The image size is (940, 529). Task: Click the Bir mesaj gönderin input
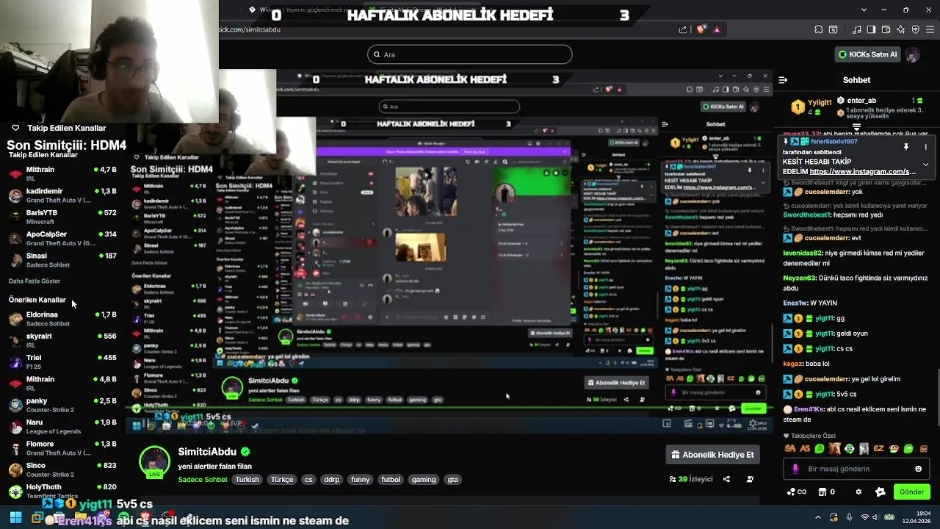pyautogui.click(x=856, y=469)
